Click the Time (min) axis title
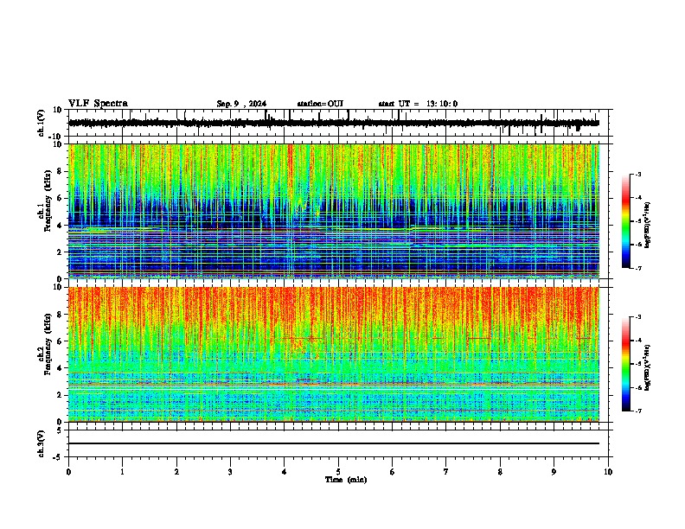The height and width of the screenshot is (529, 685). 346,480
